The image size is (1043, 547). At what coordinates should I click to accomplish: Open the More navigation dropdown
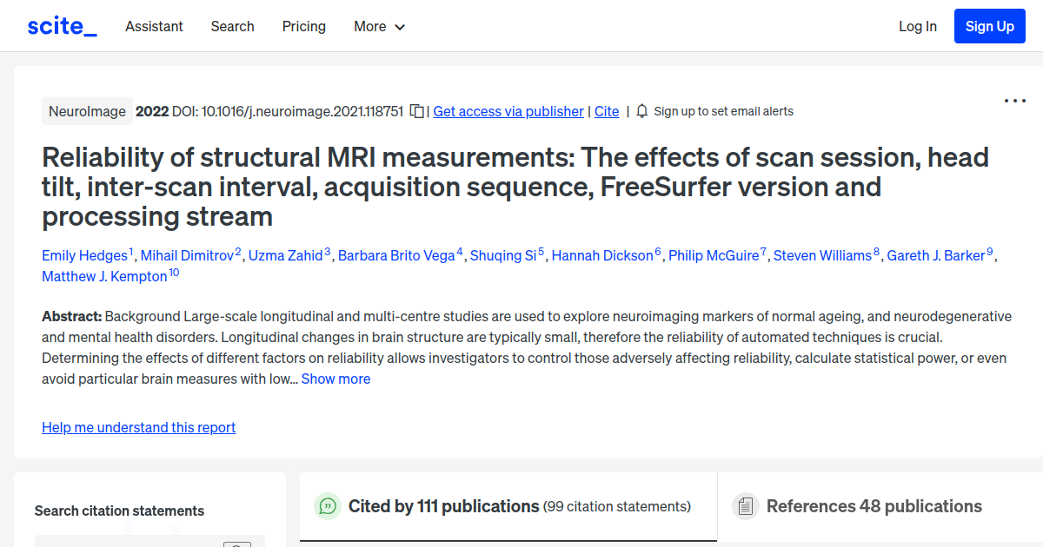379,26
